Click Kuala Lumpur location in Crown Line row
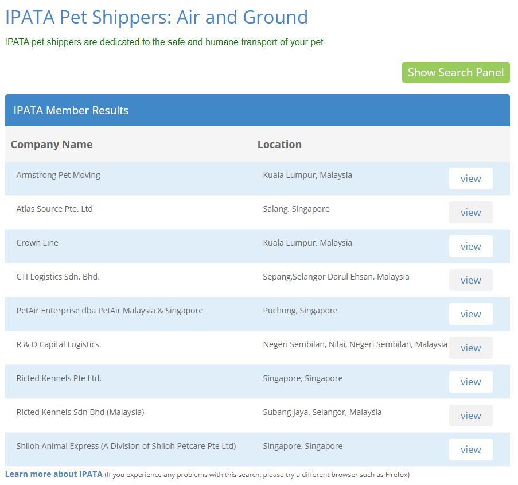This screenshot has height=485, width=518. point(307,243)
